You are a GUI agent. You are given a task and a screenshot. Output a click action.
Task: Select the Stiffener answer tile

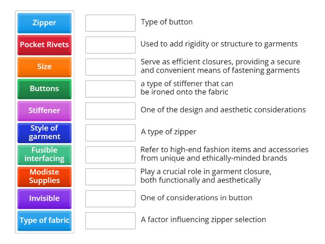click(44, 111)
